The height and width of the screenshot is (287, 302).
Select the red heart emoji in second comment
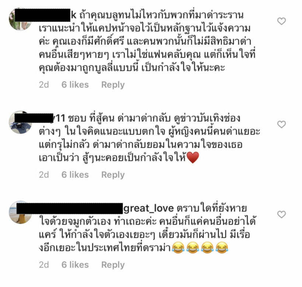[x=193, y=157]
